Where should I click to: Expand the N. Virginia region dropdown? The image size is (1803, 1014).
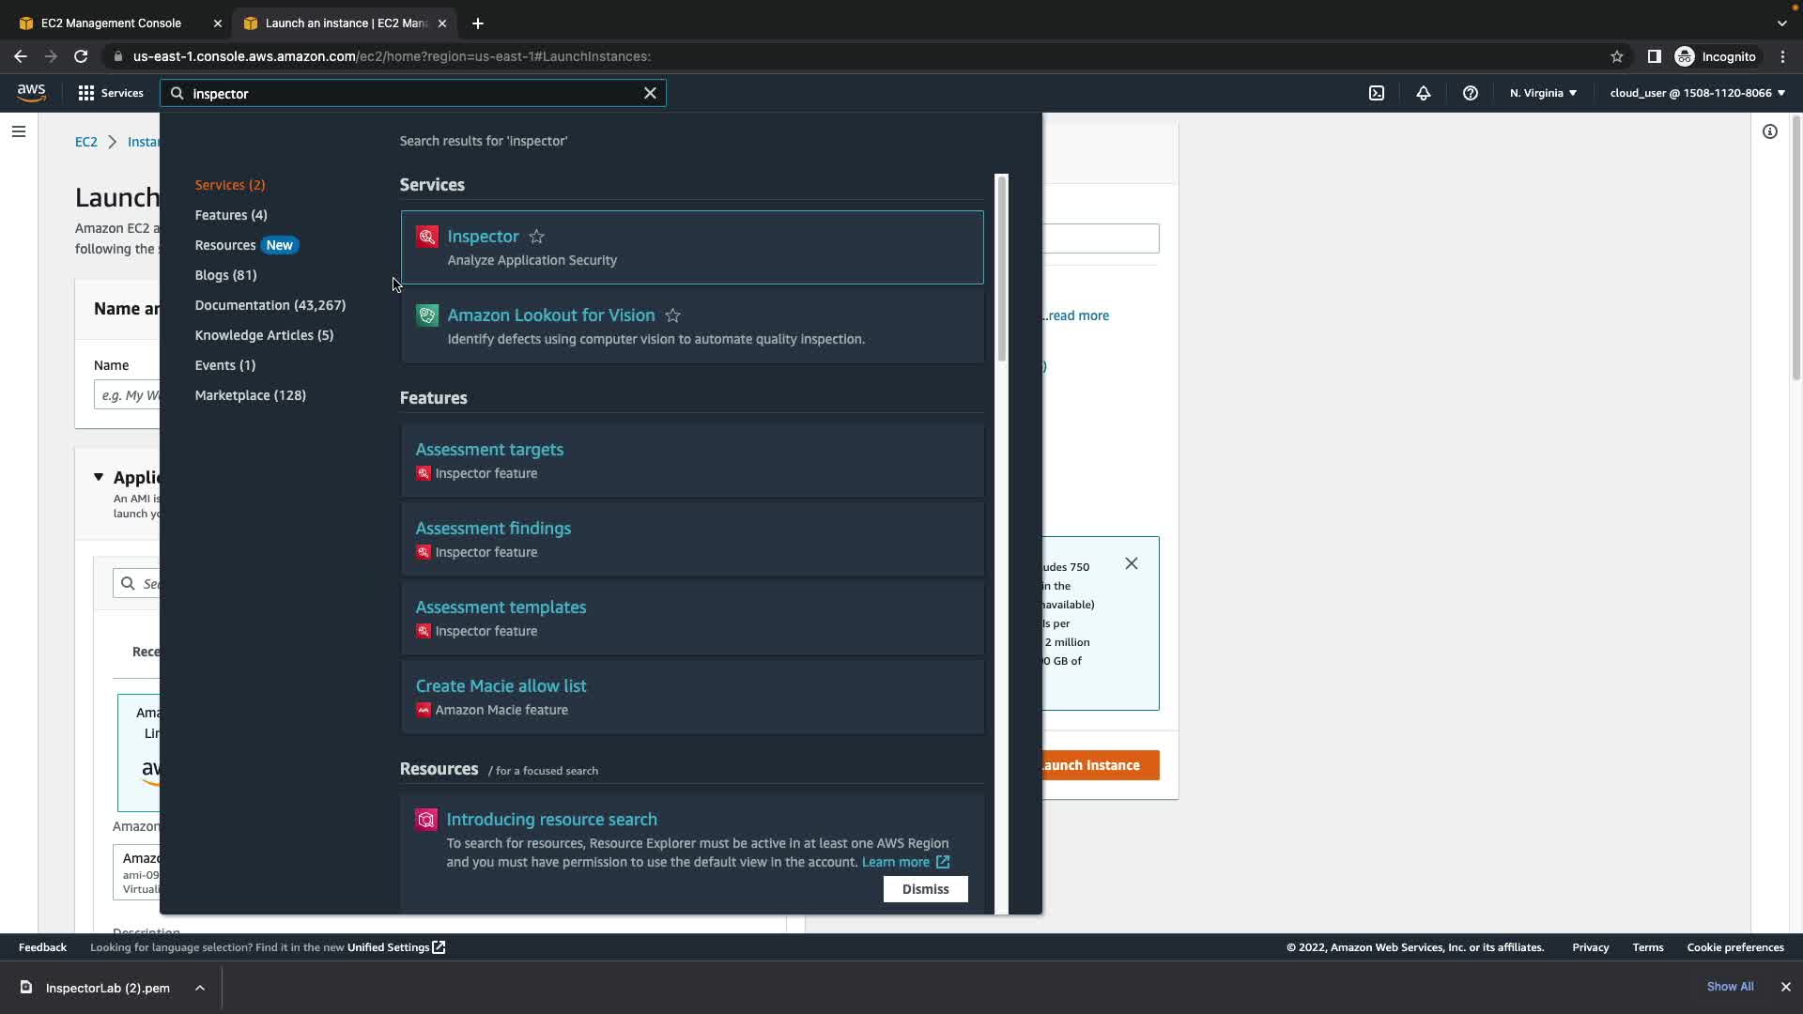[x=1543, y=93]
